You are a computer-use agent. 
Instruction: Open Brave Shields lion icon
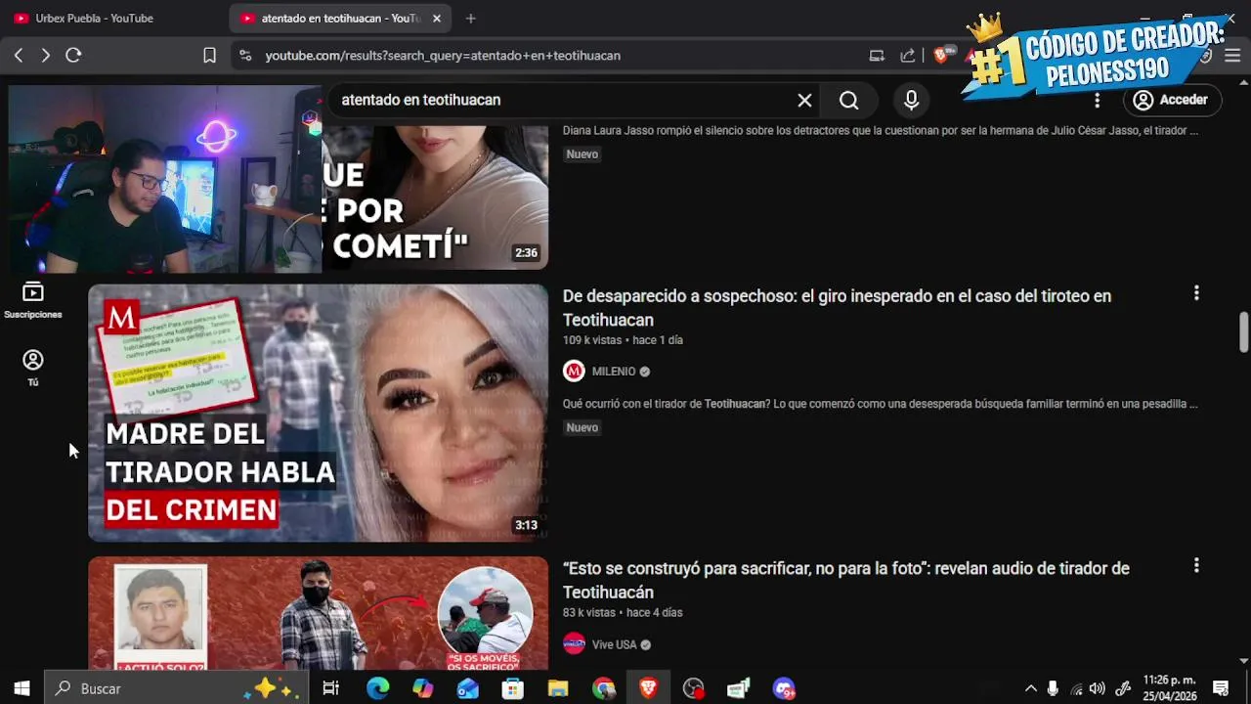point(941,56)
